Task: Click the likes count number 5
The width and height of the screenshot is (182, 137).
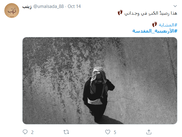Action: click(115, 132)
